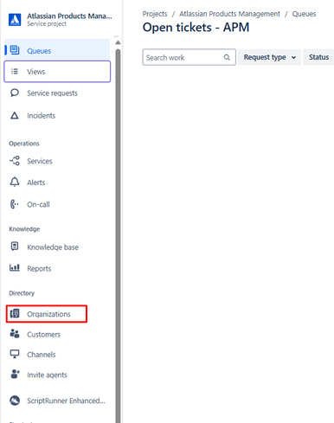Image resolution: width=334 pixels, height=423 pixels.
Task: Open the On-call page
Action: (38, 204)
